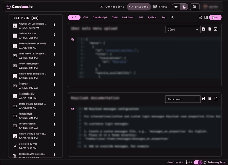Open the JSON language dropdown
The height and width of the screenshot is (165, 228).
click(x=183, y=30)
